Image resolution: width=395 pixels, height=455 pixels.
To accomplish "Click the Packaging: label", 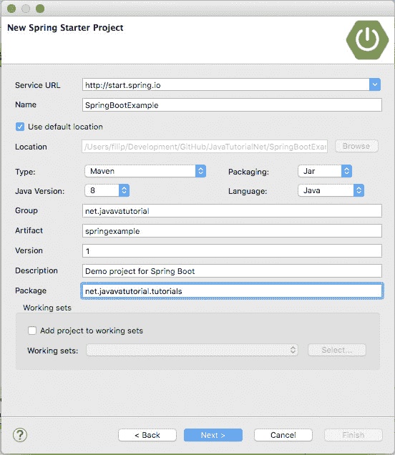I will (248, 172).
